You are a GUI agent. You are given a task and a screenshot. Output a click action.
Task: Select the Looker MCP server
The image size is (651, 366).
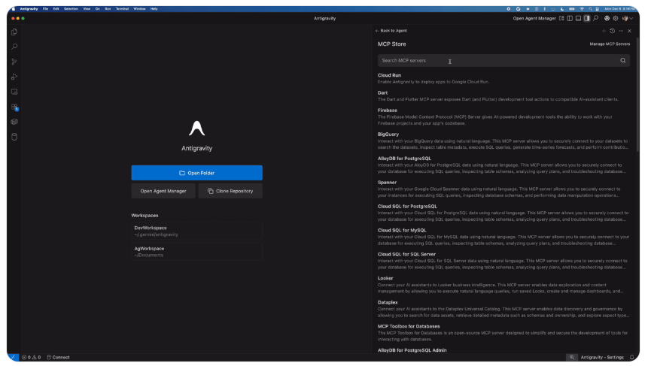coord(503,285)
